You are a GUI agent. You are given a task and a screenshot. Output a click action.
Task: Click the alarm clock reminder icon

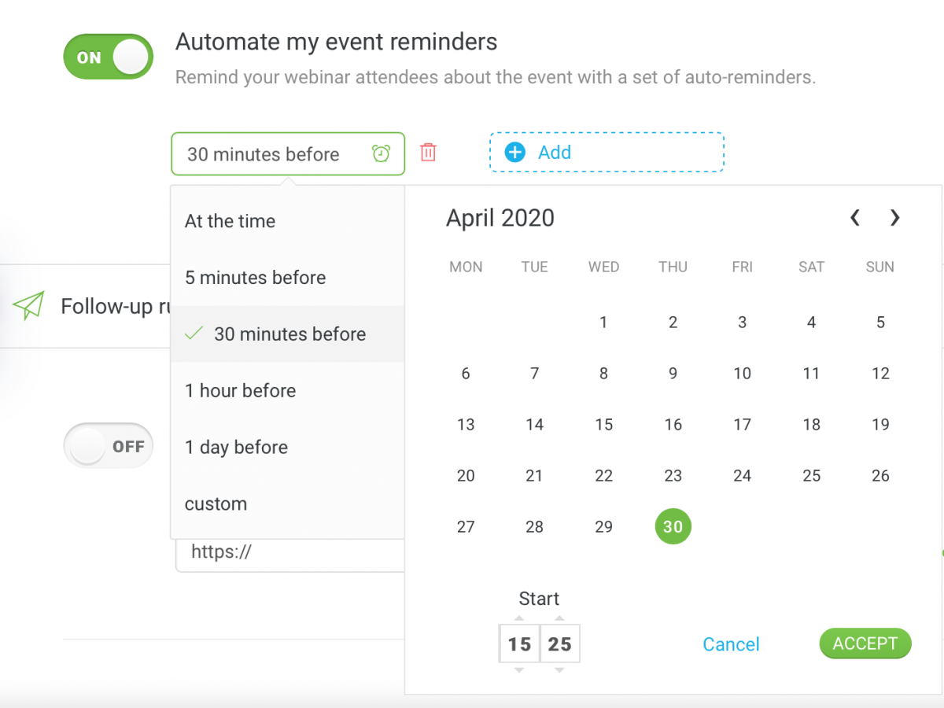tap(382, 153)
